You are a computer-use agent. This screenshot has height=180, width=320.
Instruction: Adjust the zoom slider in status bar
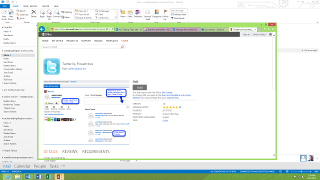[301, 171]
